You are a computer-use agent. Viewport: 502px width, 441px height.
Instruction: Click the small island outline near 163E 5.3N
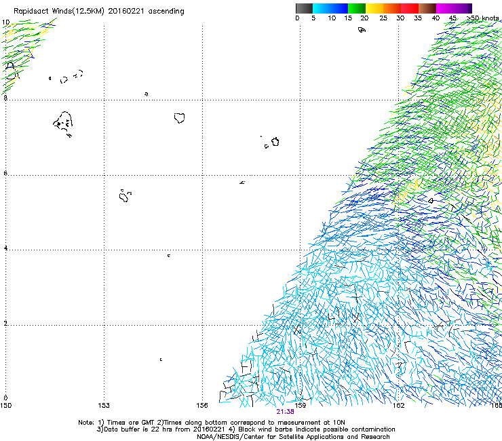coord(431,201)
